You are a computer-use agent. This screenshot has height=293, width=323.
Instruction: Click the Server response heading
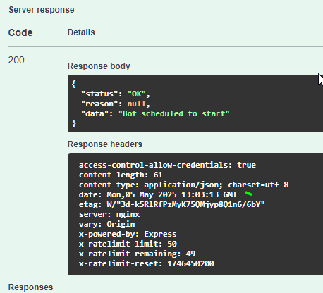click(42, 10)
